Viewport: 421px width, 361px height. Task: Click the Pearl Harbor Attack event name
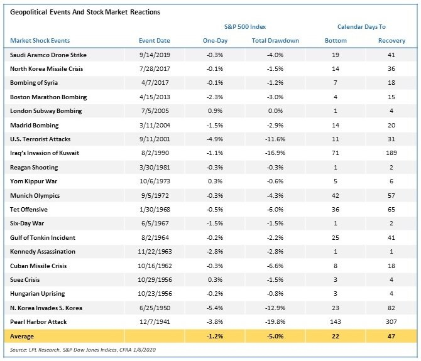tap(38, 322)
